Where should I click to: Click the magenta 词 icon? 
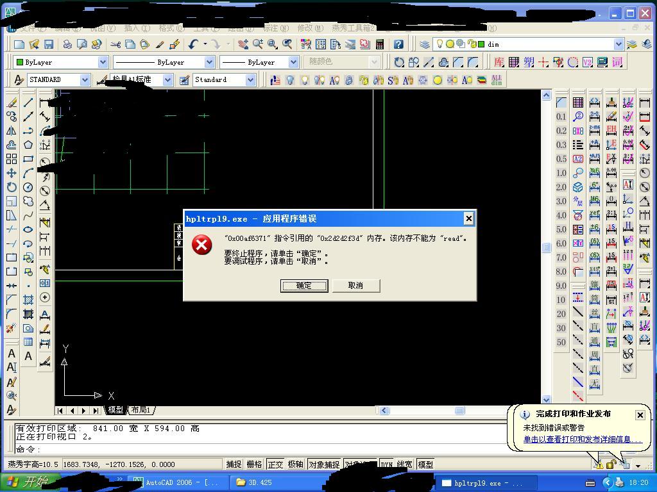(x=617, y=62)
